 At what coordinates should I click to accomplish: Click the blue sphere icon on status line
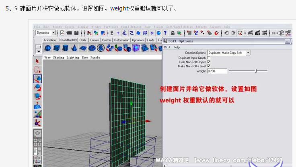click(x=158, y=33)
